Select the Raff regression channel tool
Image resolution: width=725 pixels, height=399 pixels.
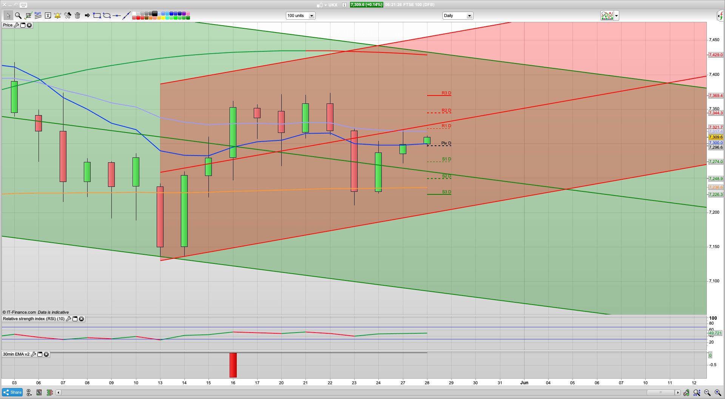(38, 15)
